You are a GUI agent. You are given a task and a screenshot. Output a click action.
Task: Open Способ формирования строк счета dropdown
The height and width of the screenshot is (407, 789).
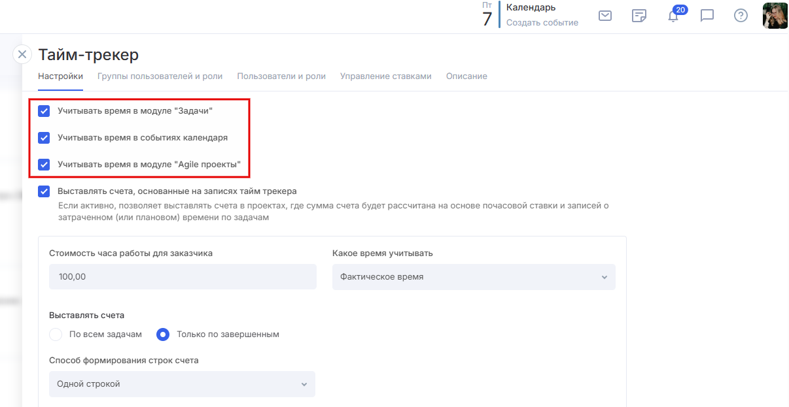pyautogui.click(x=182, y=384)
